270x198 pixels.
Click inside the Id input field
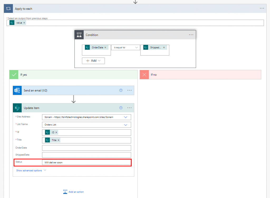coord(86,133)
